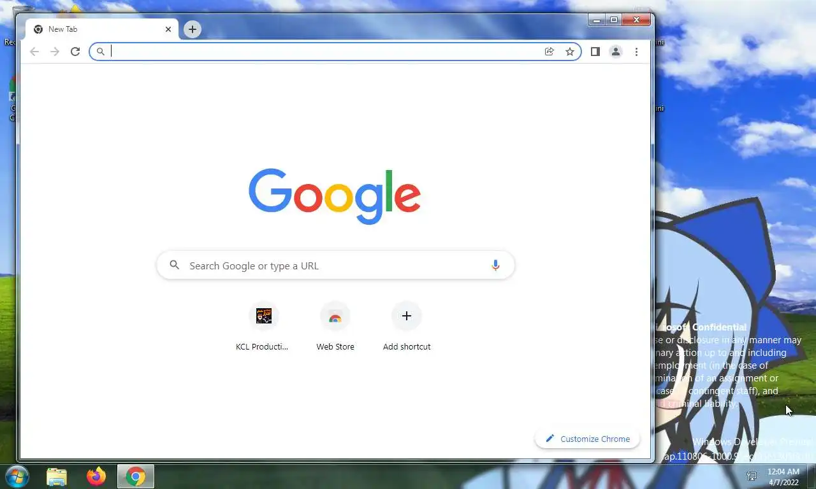This screenshot has width=816, height=489.
Task: Click the address bar search magnifier icon
Action: pyautogui.click(x=100, y=52)
